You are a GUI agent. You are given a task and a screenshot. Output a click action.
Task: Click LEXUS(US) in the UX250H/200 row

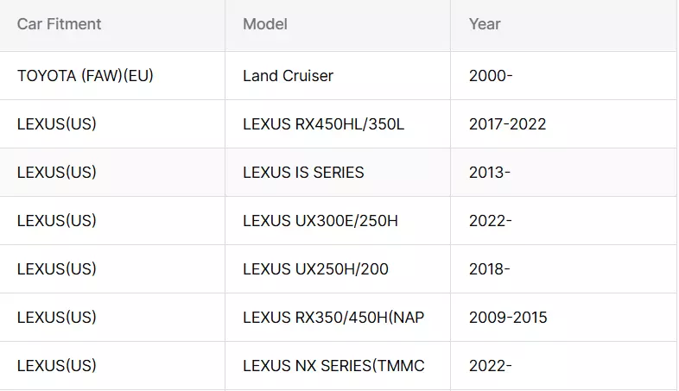(x=57, y=269)
